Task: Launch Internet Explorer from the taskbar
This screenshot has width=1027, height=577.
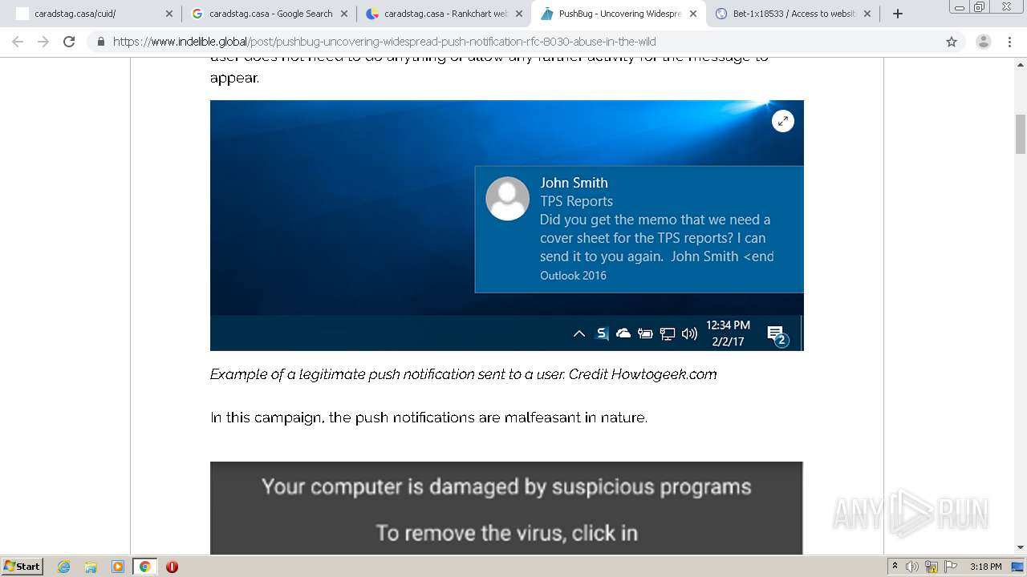Action: coord(63,567)
